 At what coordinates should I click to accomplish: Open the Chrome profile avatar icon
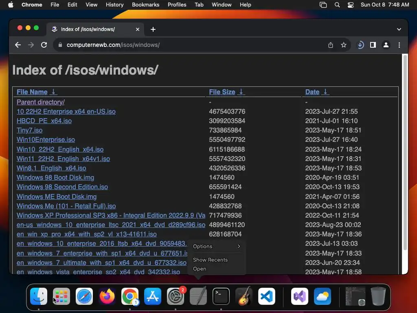(386, 45)
